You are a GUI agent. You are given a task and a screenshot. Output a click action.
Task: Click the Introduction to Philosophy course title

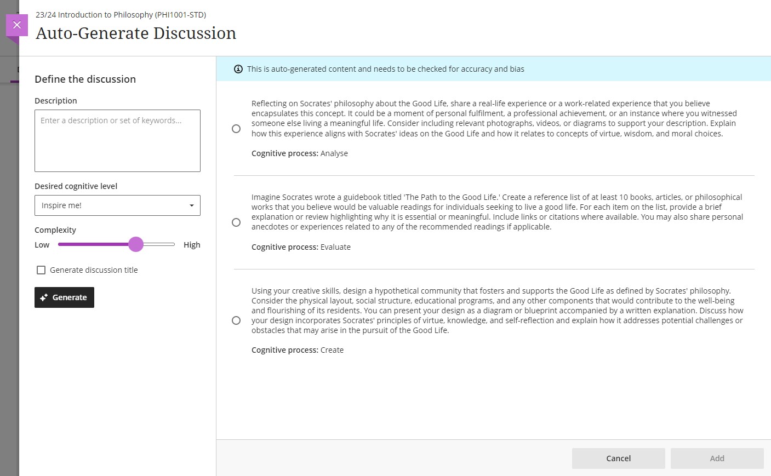coord(121,15)
